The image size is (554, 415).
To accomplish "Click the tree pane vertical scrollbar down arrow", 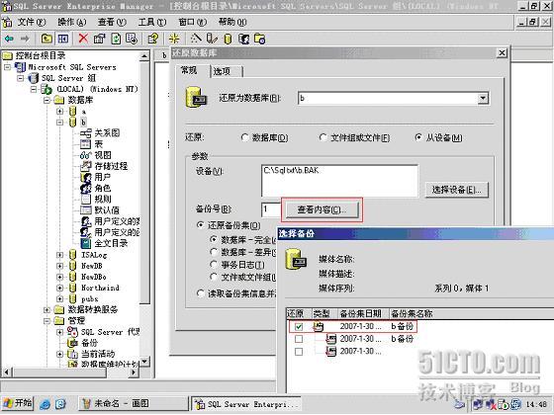I will (144, 362).
